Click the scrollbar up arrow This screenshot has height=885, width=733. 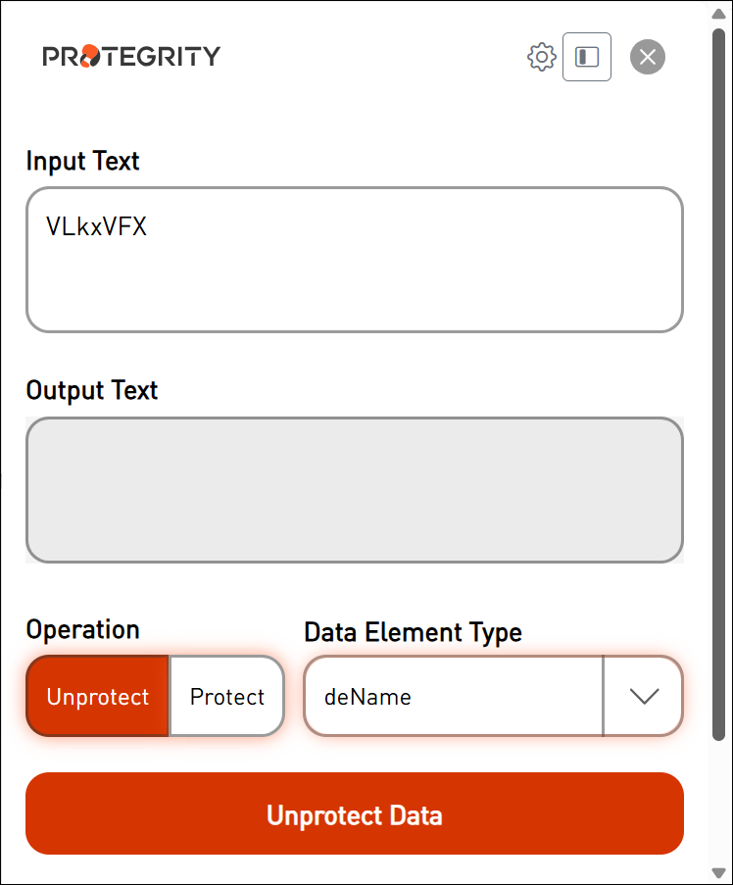click(x=718, y=13)
